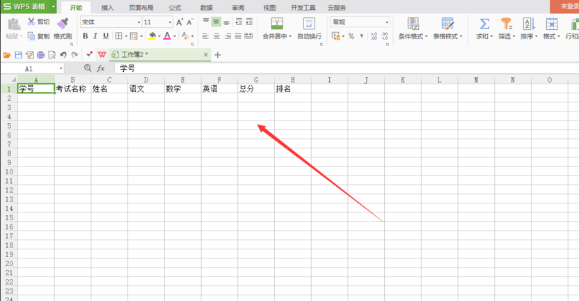Click the 自动换行 (Wrap Text) button

[x=309, y=29]
